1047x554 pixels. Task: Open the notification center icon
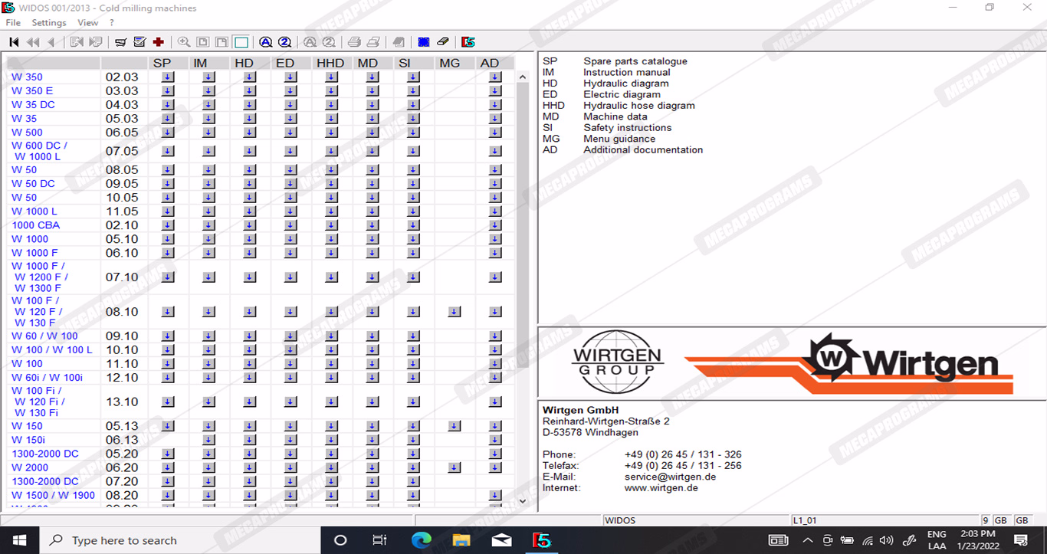(x=1020, y=540)
